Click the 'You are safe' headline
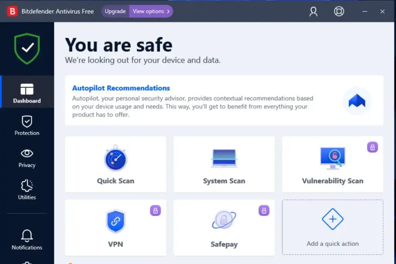Viewport: 396px width, 264px height. coord(119,45)
